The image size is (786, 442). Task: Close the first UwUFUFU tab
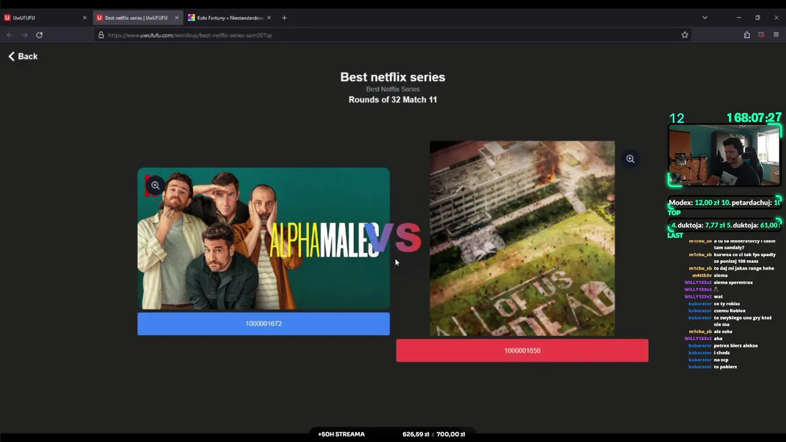[x=85, y=18]
